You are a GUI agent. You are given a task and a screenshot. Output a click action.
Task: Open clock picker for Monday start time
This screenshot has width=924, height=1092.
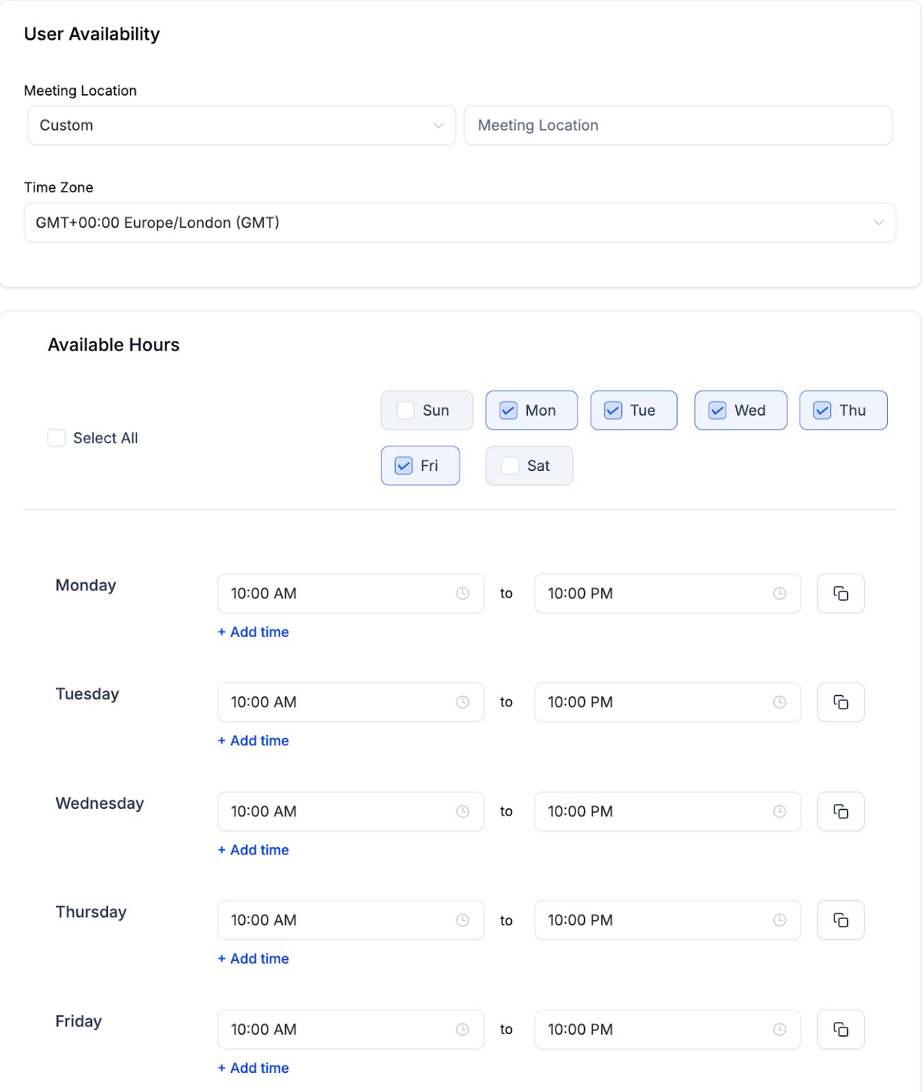point(462,594)
